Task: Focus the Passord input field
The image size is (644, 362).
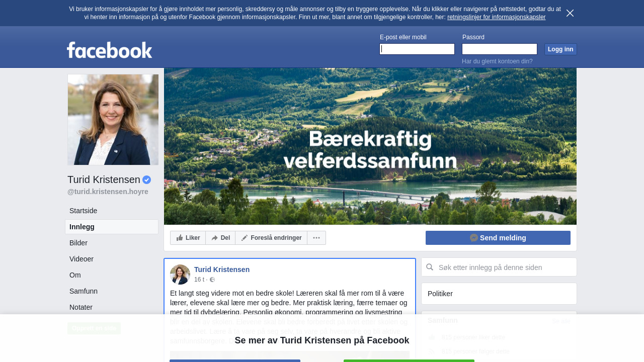Action: (500, 49)
